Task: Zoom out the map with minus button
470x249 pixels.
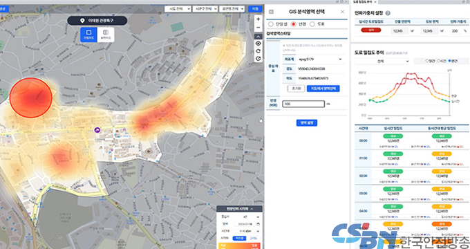Action: pyautogui.click(x=258, y=27)
